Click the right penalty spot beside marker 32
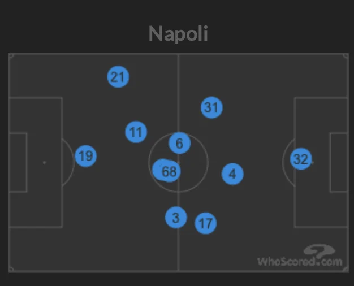354x286 pixels. [x=313, y=162]
